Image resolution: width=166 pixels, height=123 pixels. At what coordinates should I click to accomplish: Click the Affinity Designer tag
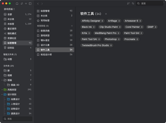click(92, 21)
